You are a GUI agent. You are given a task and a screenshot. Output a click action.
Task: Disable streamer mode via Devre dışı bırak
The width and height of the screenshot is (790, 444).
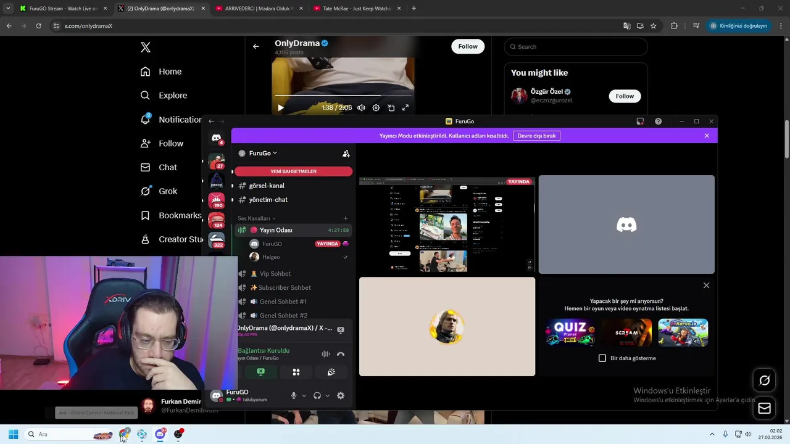tap(536, 136)
